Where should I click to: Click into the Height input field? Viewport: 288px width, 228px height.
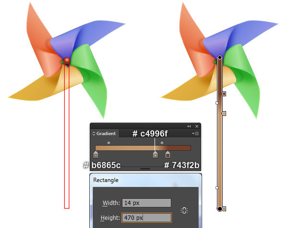tap(146, 218)
